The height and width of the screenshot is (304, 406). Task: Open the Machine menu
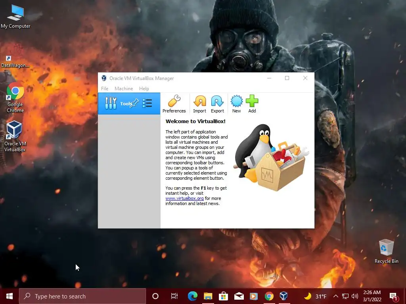pos(124,88)
